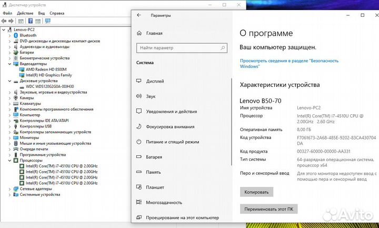Select Контроллеры запоминающих устройств item
This screenshot has height=228, width=379.
click(55, 132)
